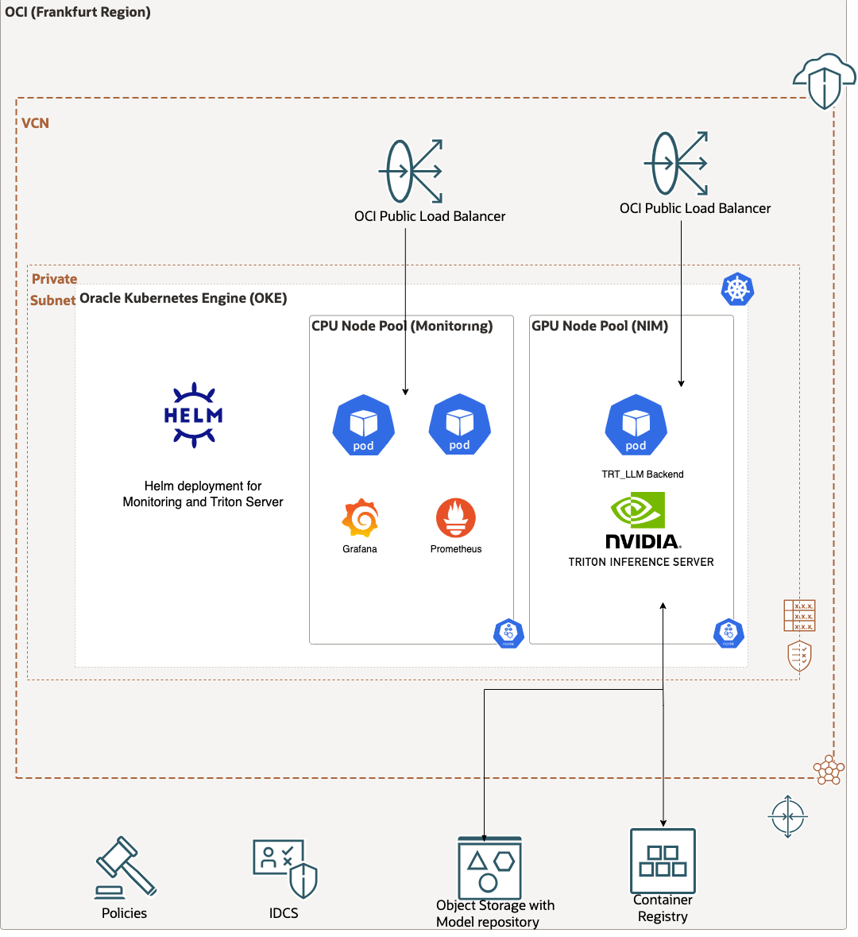The height and width of the screenshot is (937, 858).
Task: Click the load balancer icon above GPU pool
Action: tap(676, 163)
